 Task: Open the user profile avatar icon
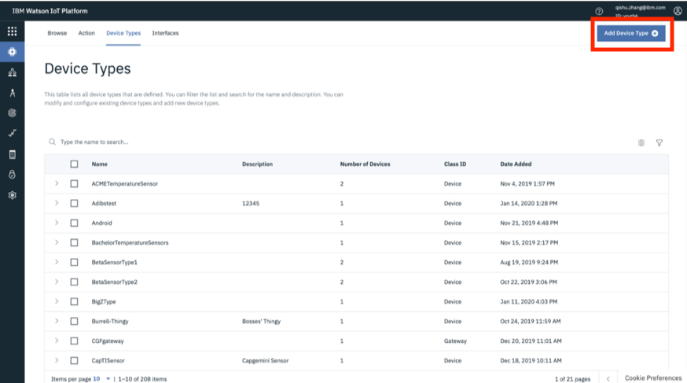[678, 11]
